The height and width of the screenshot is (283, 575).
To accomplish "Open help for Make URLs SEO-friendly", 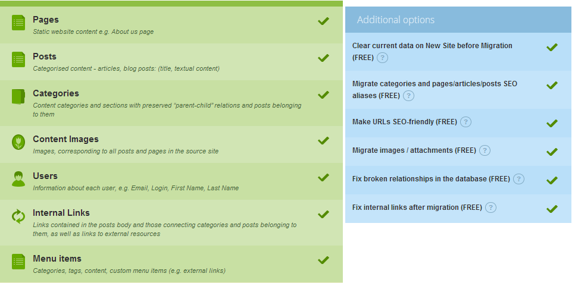I will pos(465,122).
